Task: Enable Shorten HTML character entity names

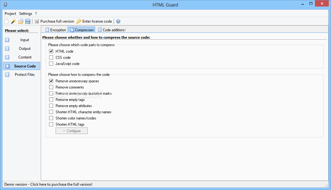Action: click(51, 112)
